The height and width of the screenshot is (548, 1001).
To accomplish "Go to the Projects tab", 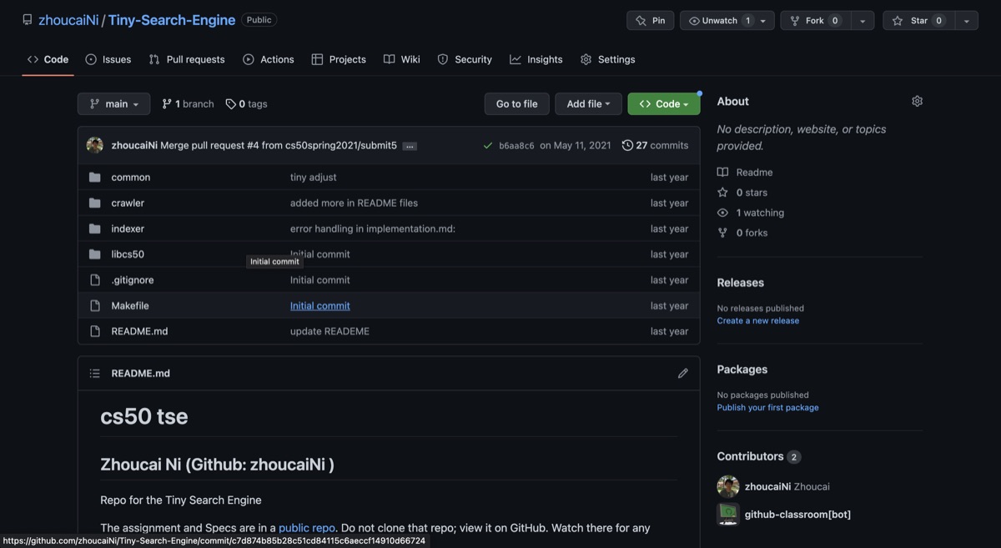I will coord(339,59).
